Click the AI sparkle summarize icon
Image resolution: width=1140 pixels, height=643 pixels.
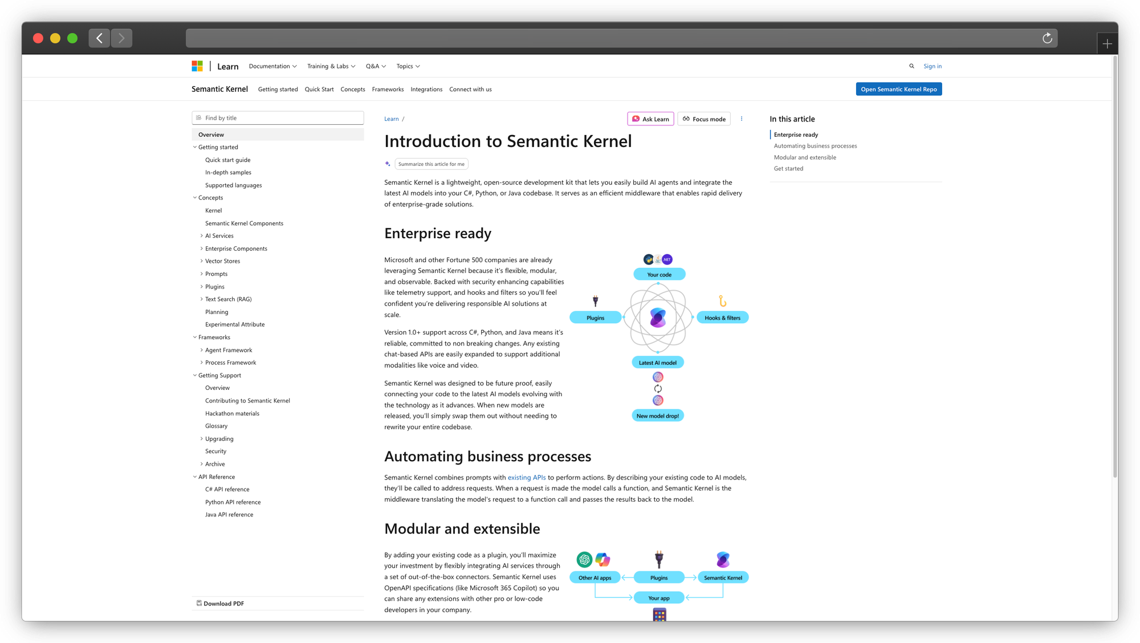388,164
